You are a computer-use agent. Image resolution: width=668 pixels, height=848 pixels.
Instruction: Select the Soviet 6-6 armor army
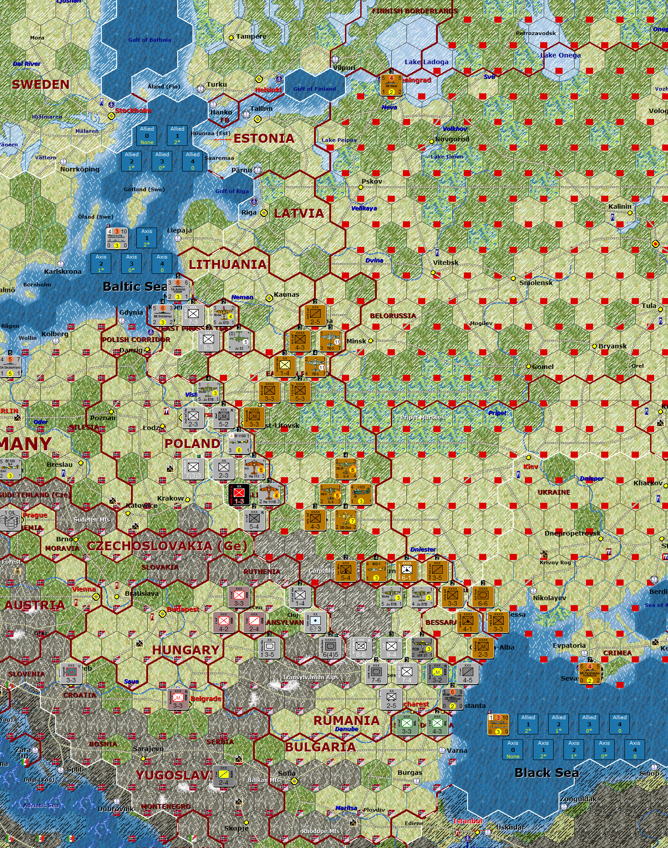pyautogui.click(x=483, y=597)
